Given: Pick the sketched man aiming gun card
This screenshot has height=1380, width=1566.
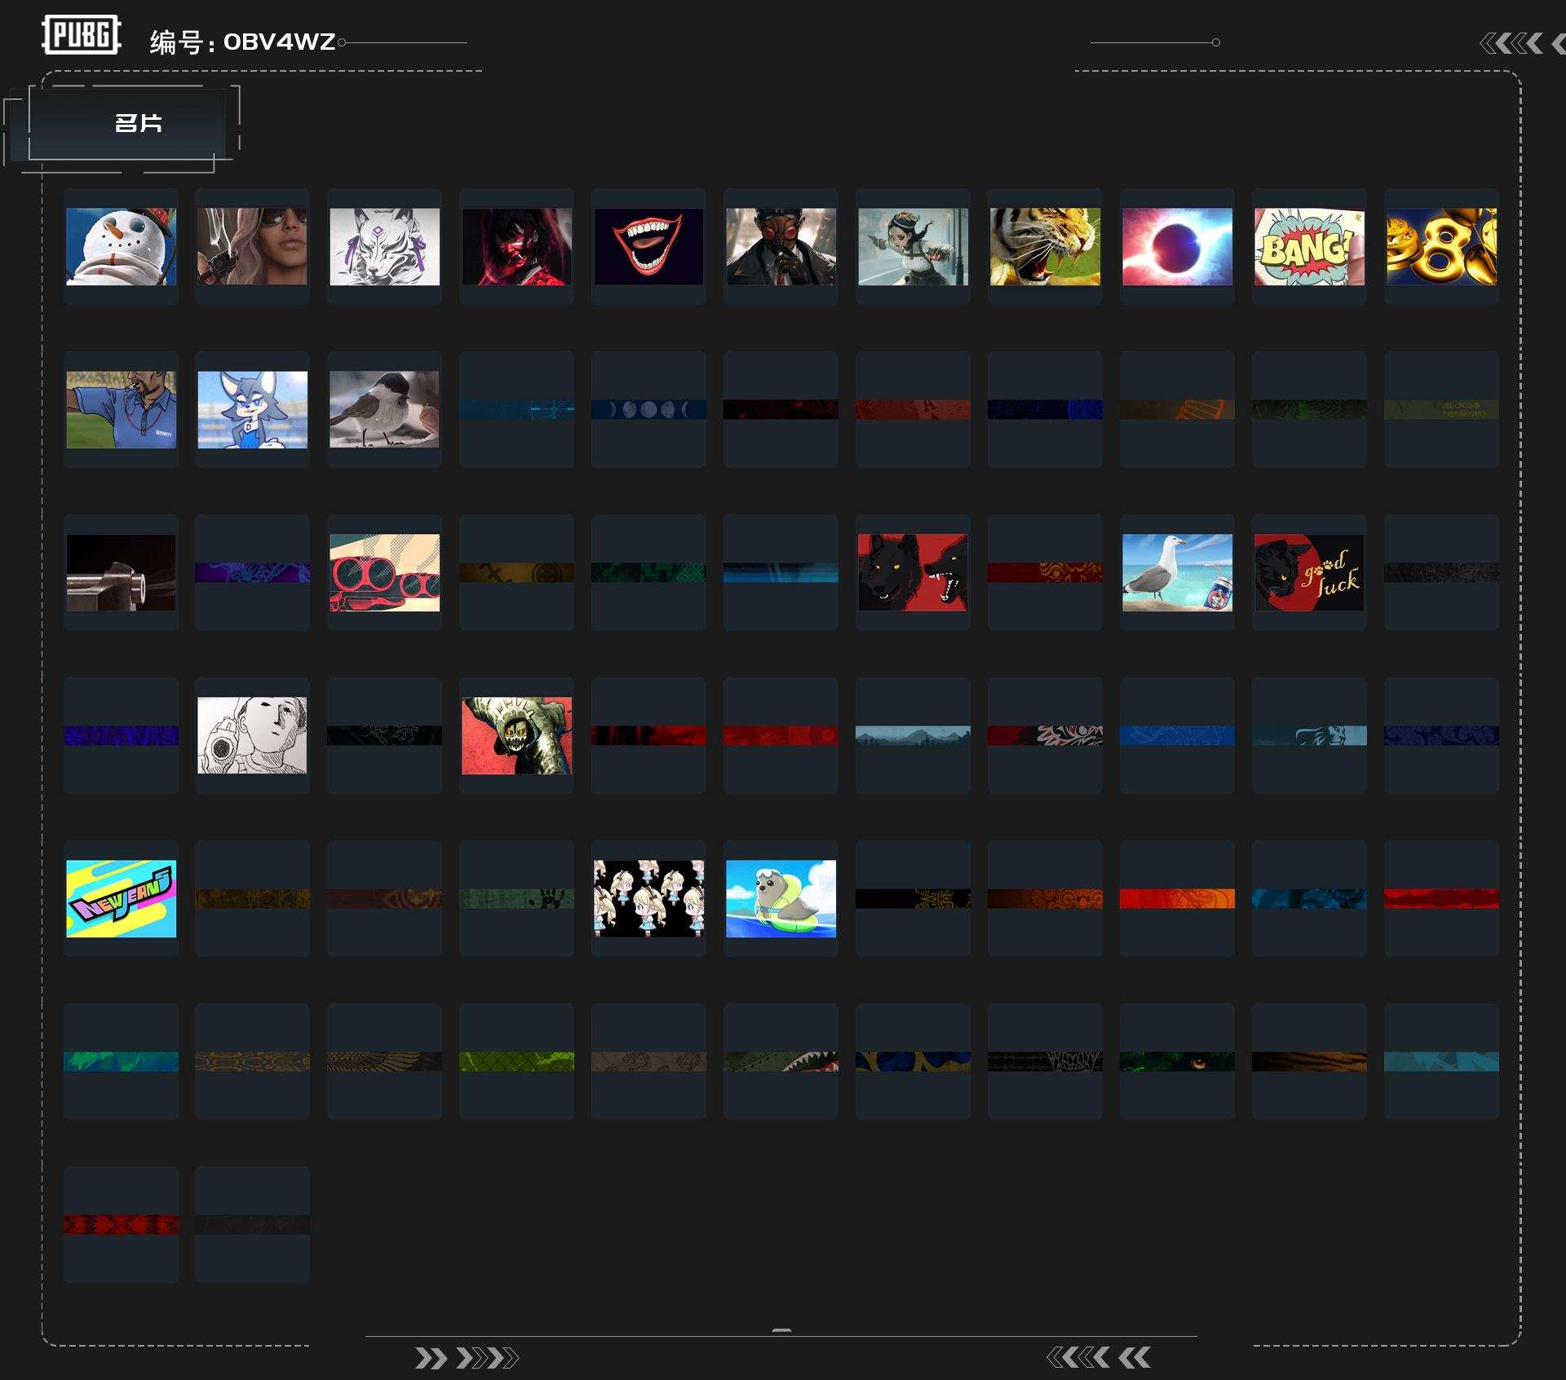Looking at the screenshot, I should coord(252,735).
